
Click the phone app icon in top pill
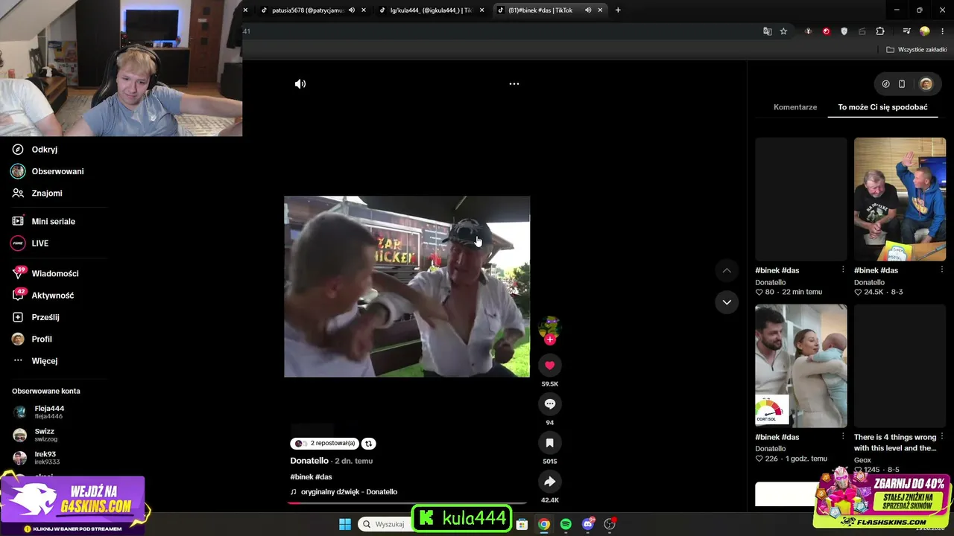[902, 84]
